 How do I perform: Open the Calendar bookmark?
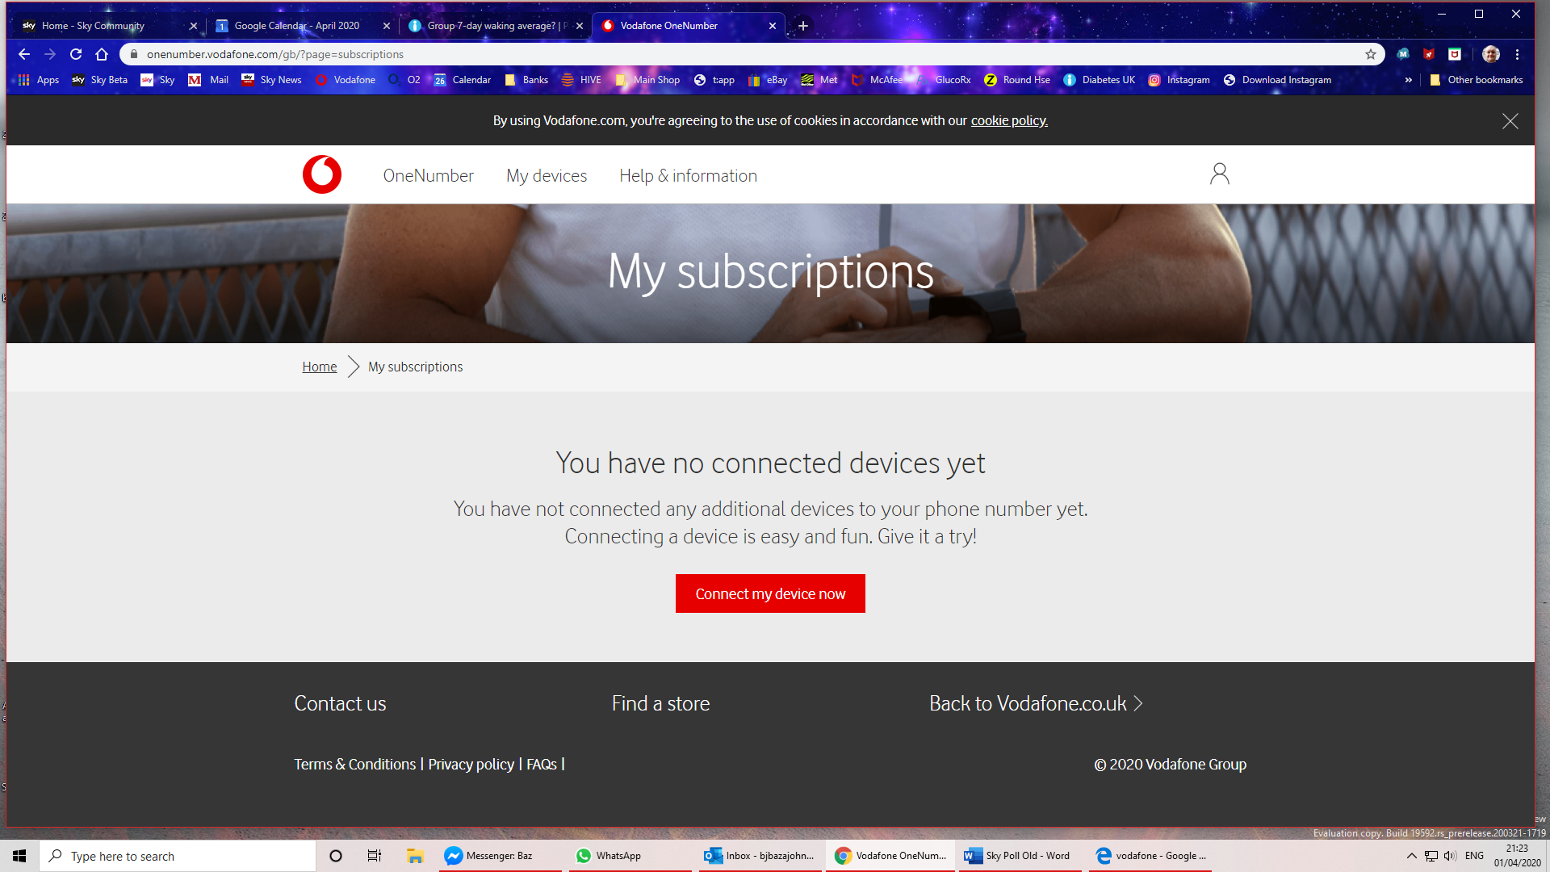tap(463, 80)
